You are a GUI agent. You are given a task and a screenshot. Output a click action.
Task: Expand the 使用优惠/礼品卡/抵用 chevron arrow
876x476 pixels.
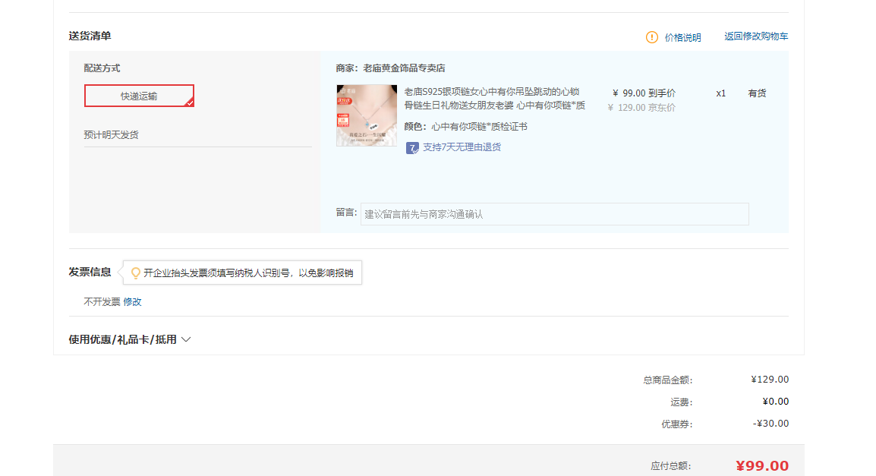point(186,340)
